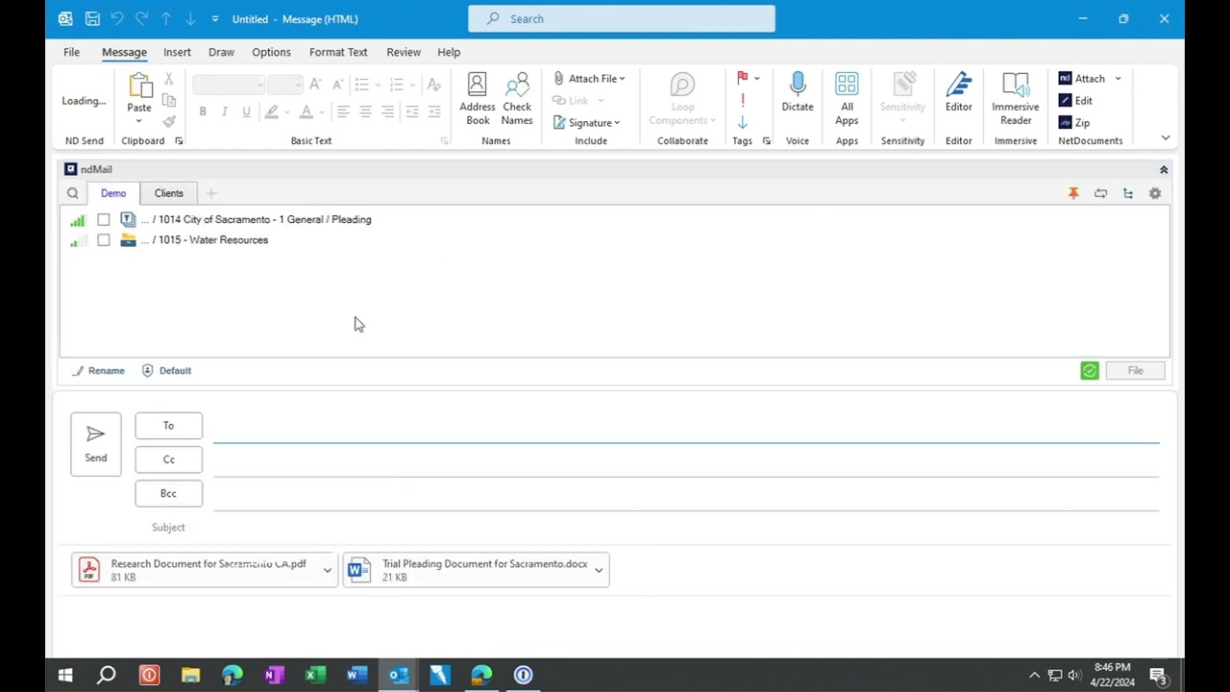Click the ndMail search magnifier

[72, 193]
